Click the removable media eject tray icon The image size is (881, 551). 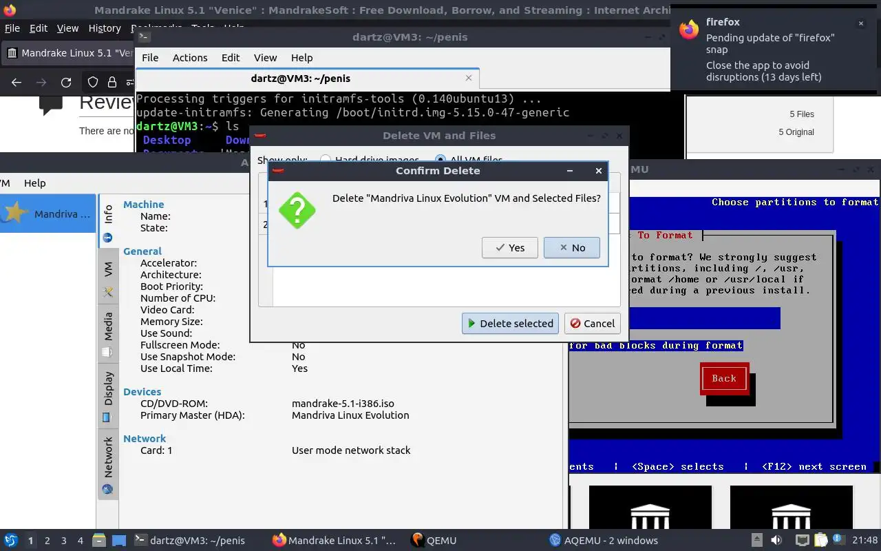click(756, 541)
